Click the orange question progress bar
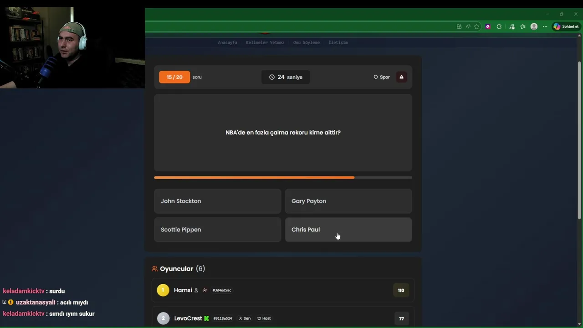The height and width of the screenshot is (328, 583). point(283,178)
